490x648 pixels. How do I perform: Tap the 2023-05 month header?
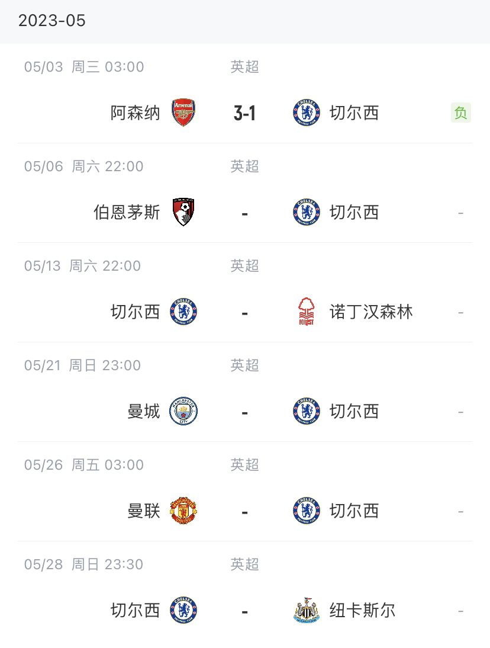pyautogui.click(x=52, y=21)
